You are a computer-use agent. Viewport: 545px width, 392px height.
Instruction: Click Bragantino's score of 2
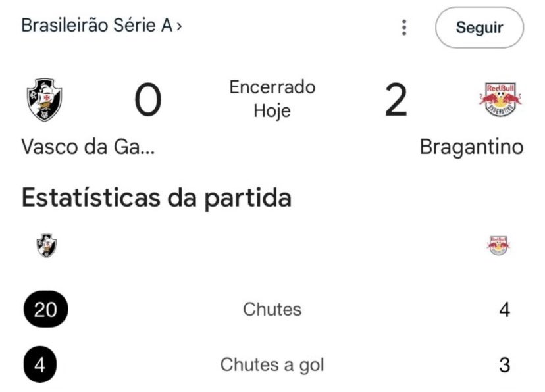pyautogui.click(x=396, y=101)
